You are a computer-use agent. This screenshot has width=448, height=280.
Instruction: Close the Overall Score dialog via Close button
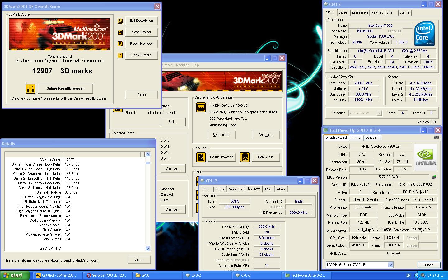[142, 95]
